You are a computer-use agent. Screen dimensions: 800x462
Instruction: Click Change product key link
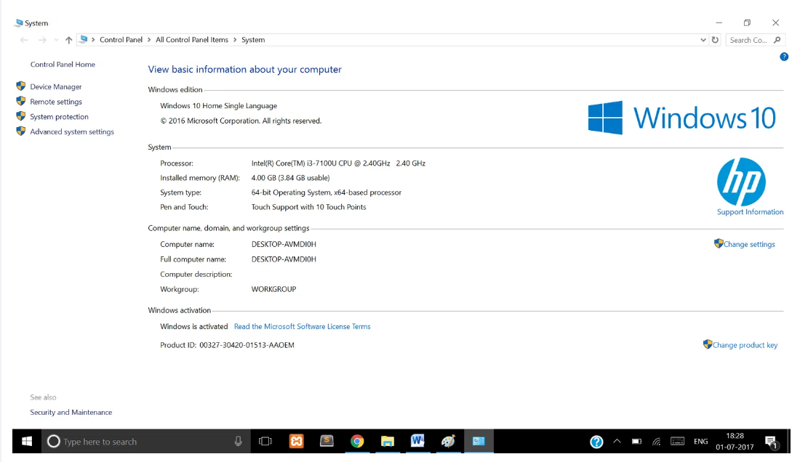click(x=744, y=345)
